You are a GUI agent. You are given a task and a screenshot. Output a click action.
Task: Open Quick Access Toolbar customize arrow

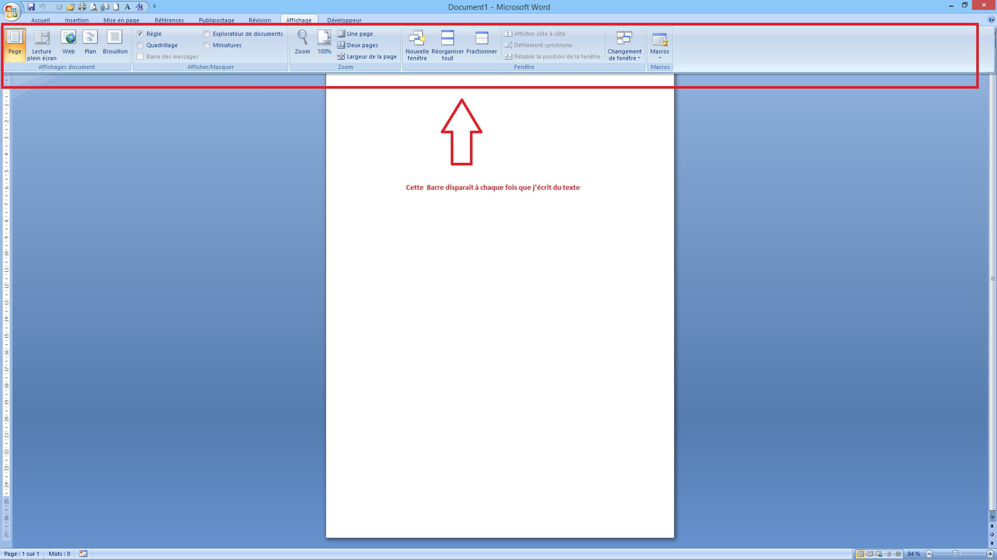(154, 7)
